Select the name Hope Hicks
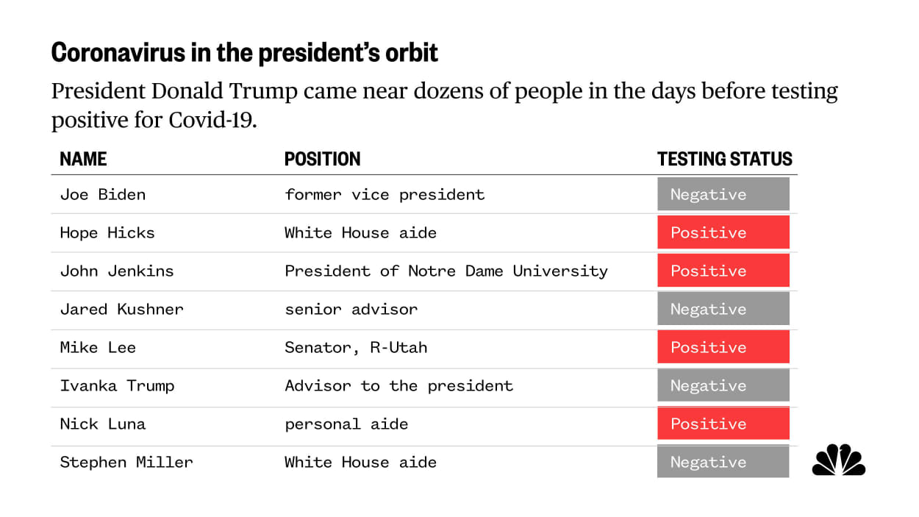 [x=107, y=233]
